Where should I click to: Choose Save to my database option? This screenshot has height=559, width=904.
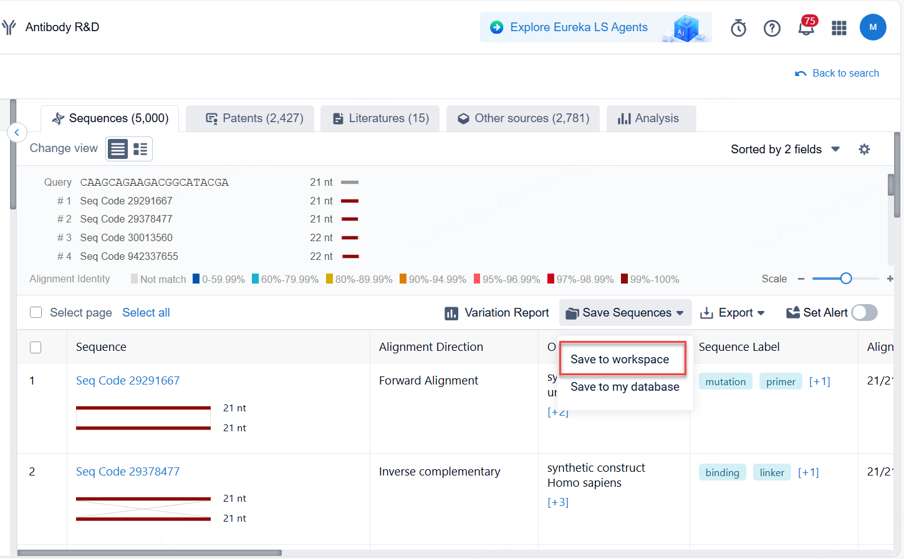pos(625,387)
